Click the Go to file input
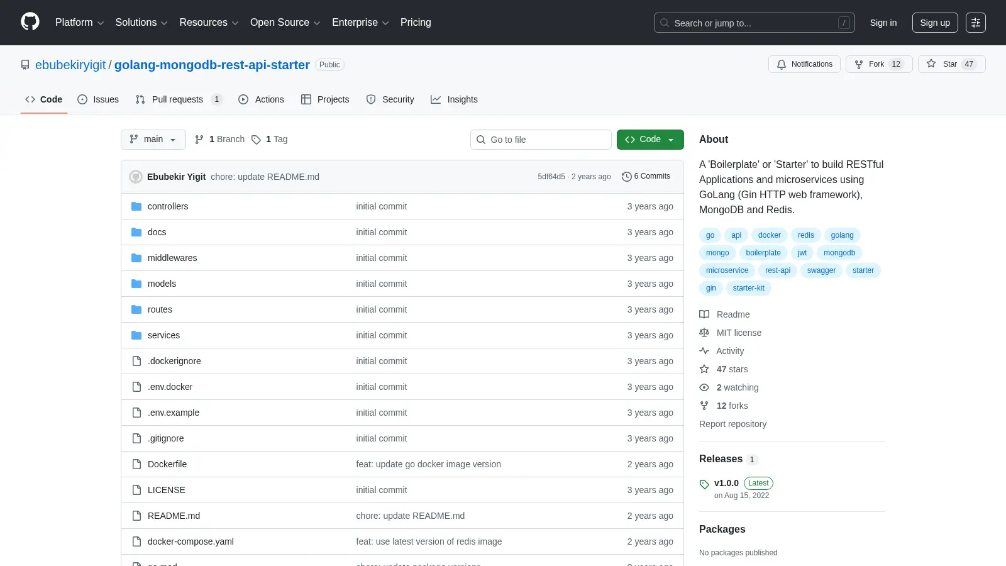The image size is (1006, 566). click(x=541, y=140)
